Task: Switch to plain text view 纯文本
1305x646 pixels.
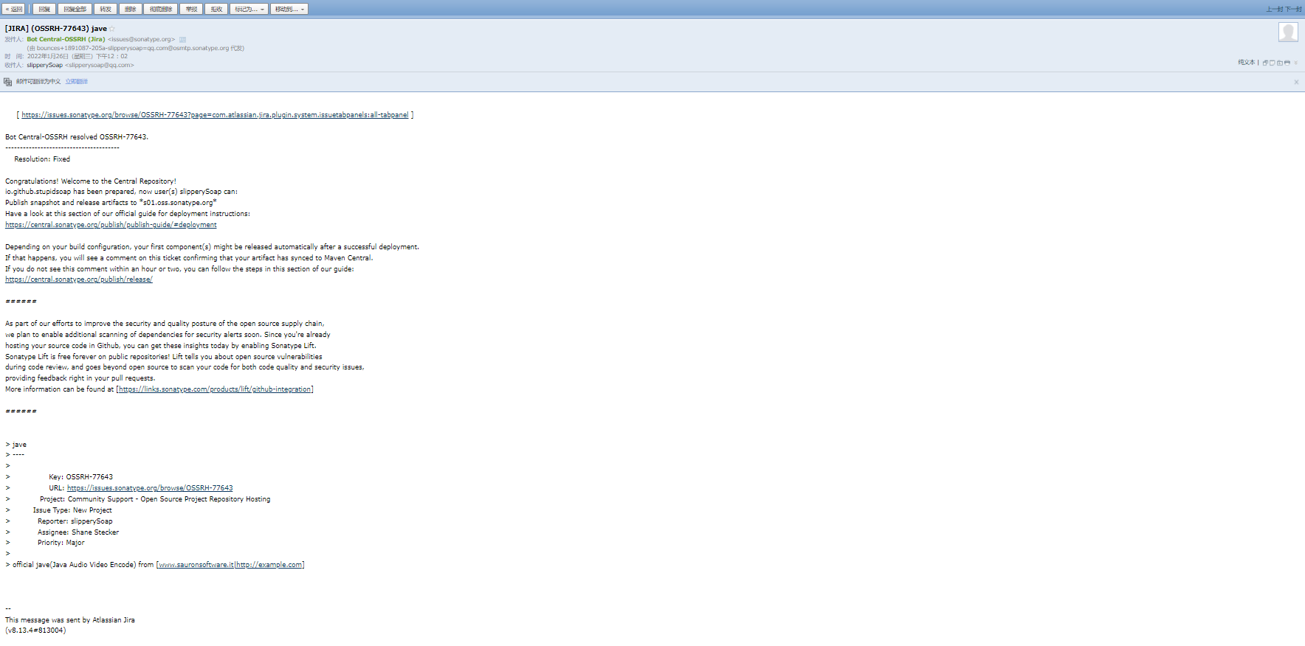Action: pyautogui.click(x=1246, y=63)
